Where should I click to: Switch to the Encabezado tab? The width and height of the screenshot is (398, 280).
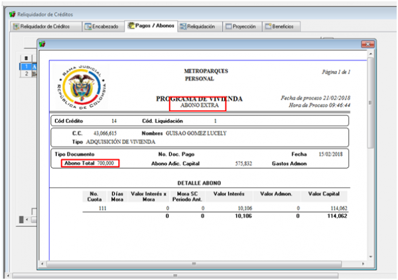pyautogui.click(x=103, y=27)
